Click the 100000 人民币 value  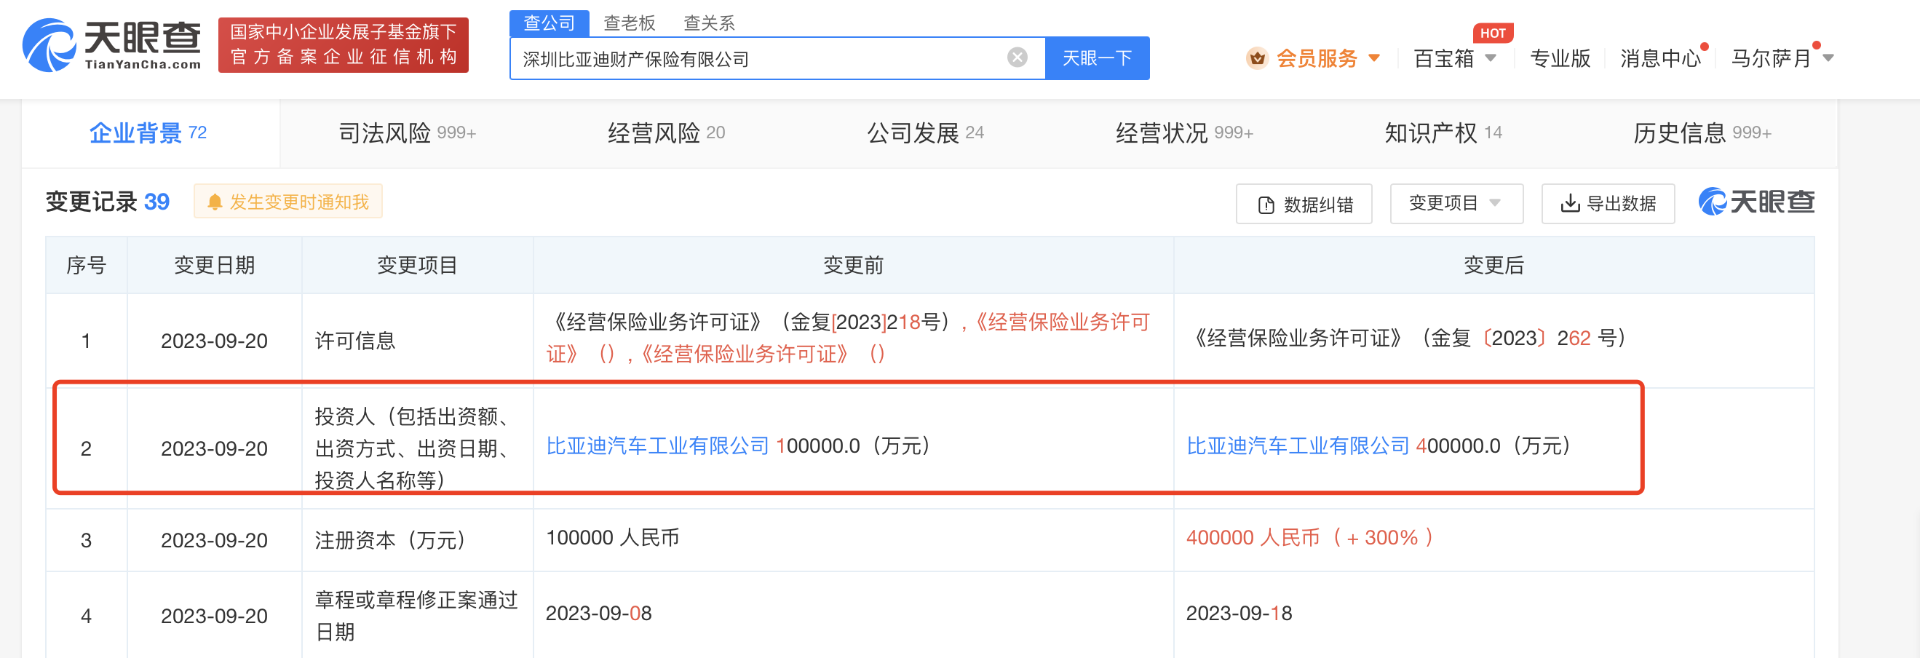[613, 538]
